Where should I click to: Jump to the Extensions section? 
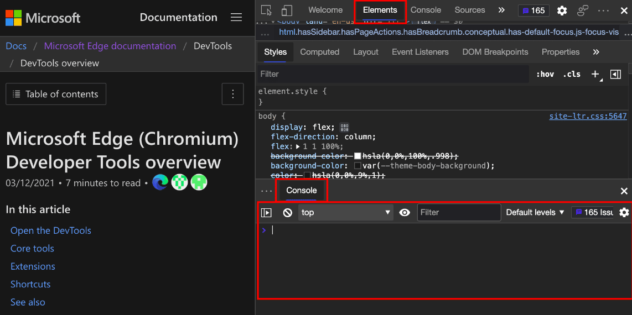click(x=33, y=266)
